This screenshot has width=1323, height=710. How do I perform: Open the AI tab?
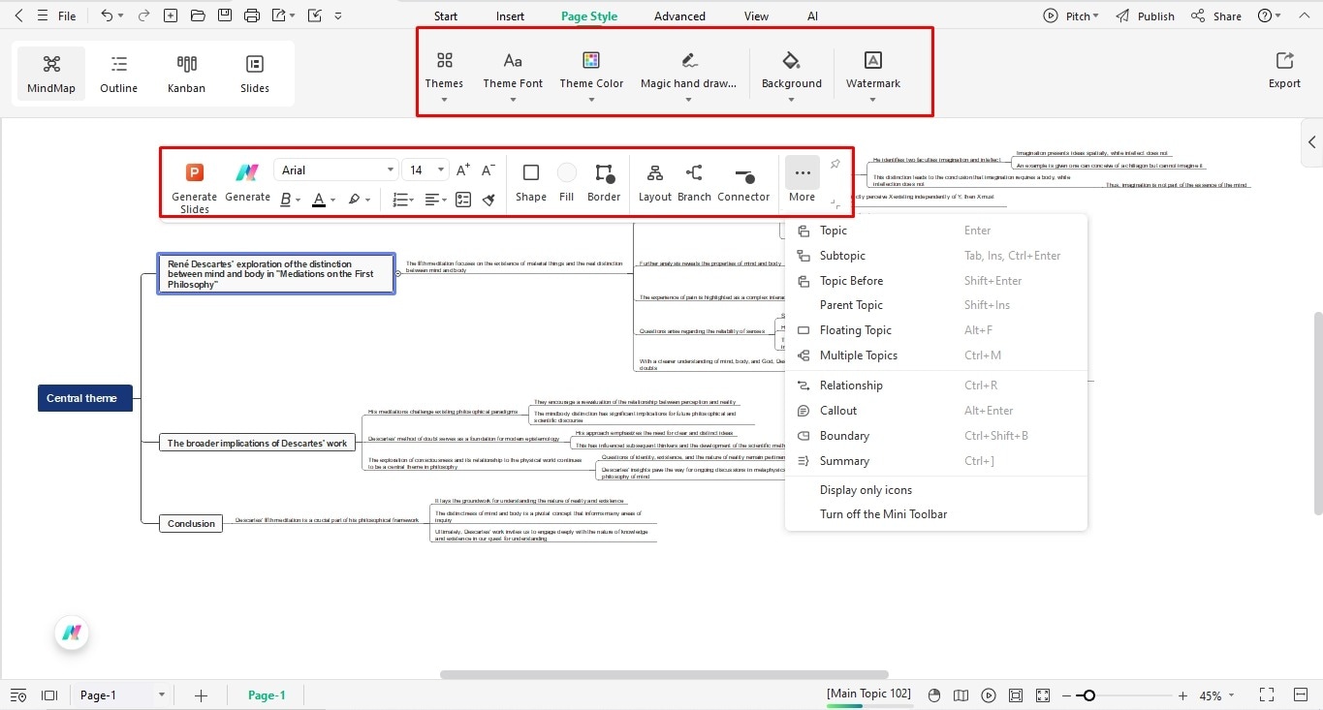[x=812, y=16]
